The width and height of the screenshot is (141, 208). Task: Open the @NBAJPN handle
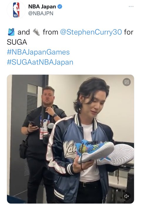click(x=41, y=13)
